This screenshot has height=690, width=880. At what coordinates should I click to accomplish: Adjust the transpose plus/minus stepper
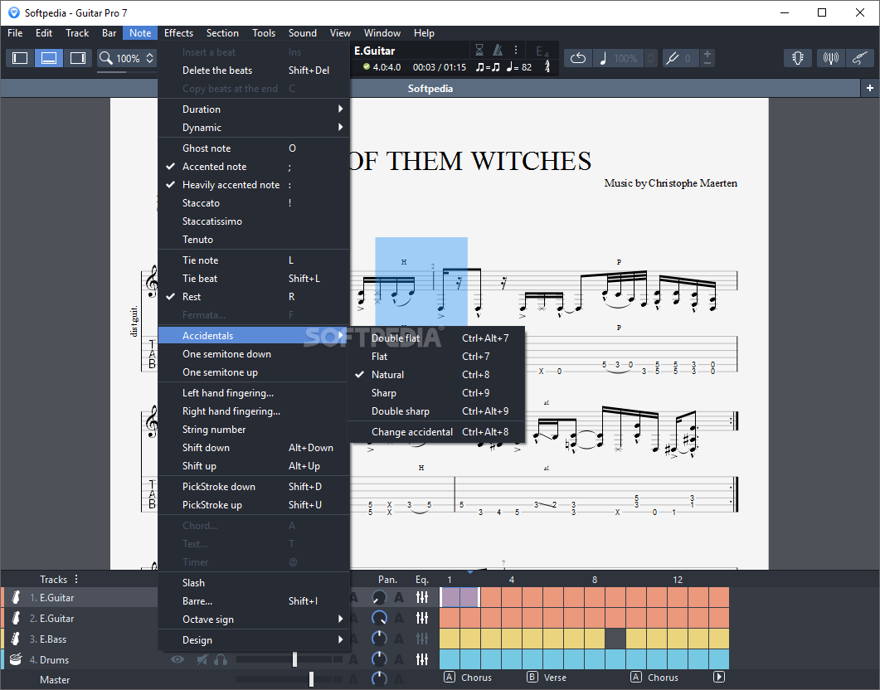click(x=707, y=58)
